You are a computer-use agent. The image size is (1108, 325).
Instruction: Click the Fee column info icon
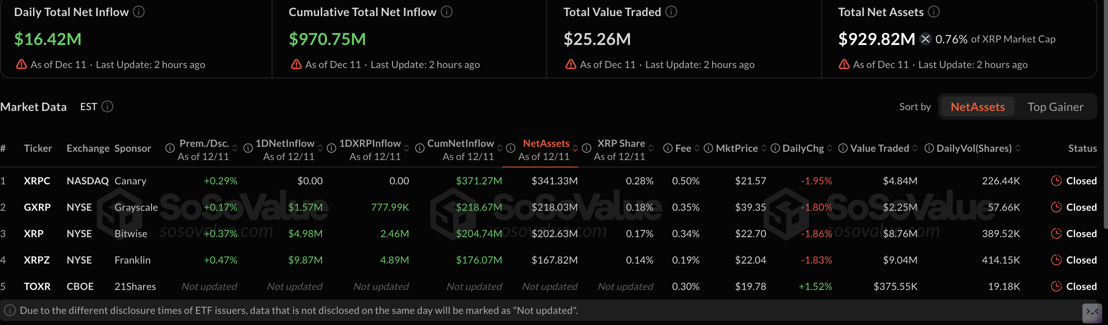pyautogui.click(x=668, y=148)
